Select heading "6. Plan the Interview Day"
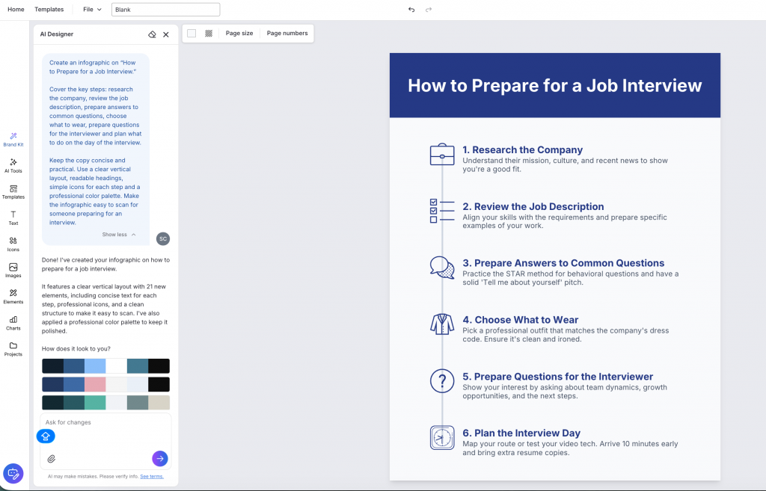 (x=521, y=433)
